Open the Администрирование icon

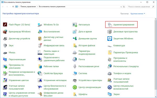point(110,25)
